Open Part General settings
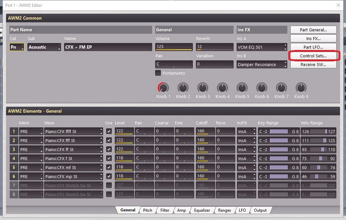 313,30
